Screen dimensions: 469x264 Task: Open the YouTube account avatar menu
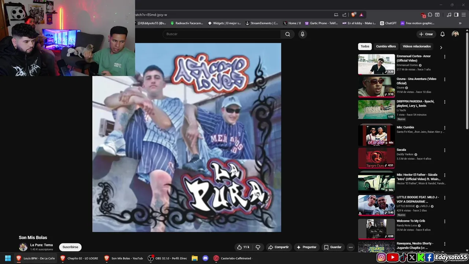(x=455, y=34)
